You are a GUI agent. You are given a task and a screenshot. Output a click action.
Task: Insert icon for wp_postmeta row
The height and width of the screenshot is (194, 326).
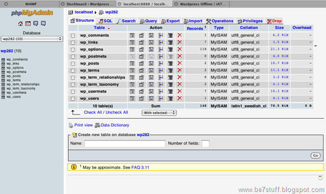coord(161,57)
